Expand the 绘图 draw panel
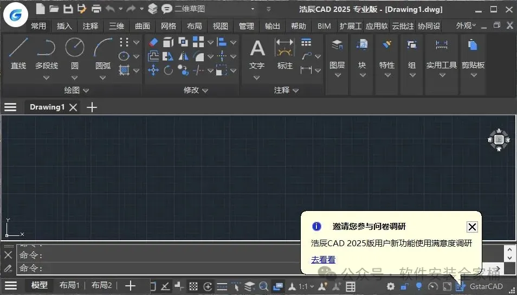Screen dimensions: 517x295 pos(76,90)
